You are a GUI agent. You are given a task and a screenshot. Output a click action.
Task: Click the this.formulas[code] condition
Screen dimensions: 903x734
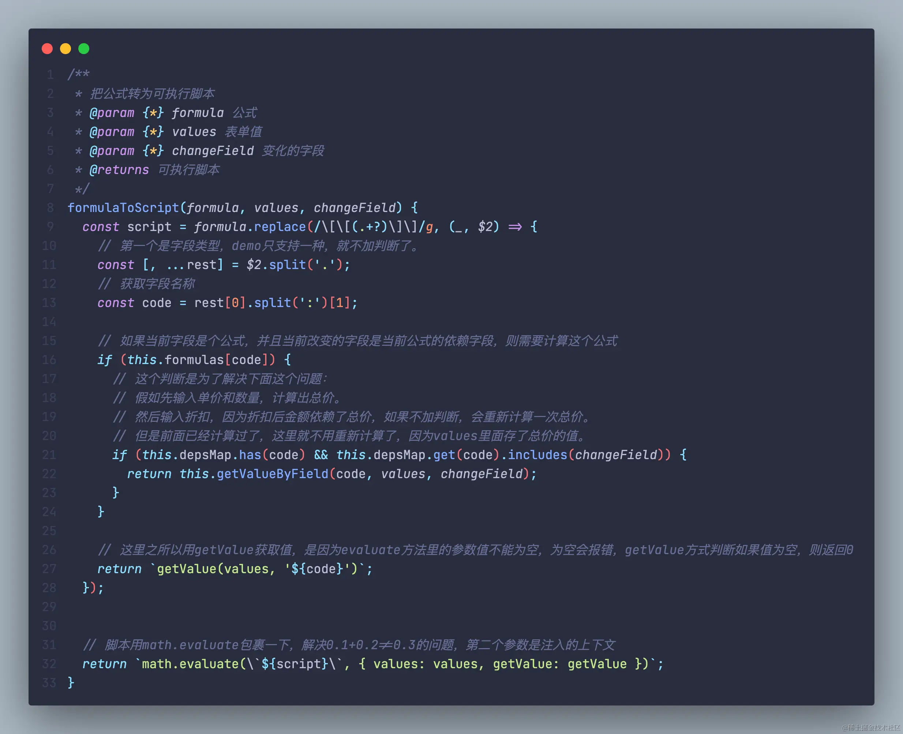pyautogui.click(x=198, y=360)
